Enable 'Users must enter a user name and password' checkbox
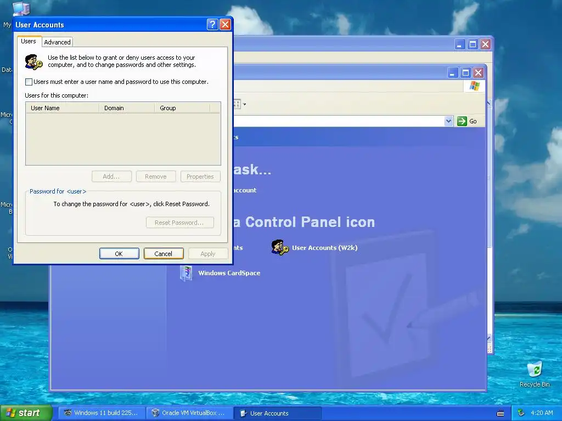562x421 pixels. point(29,82)
